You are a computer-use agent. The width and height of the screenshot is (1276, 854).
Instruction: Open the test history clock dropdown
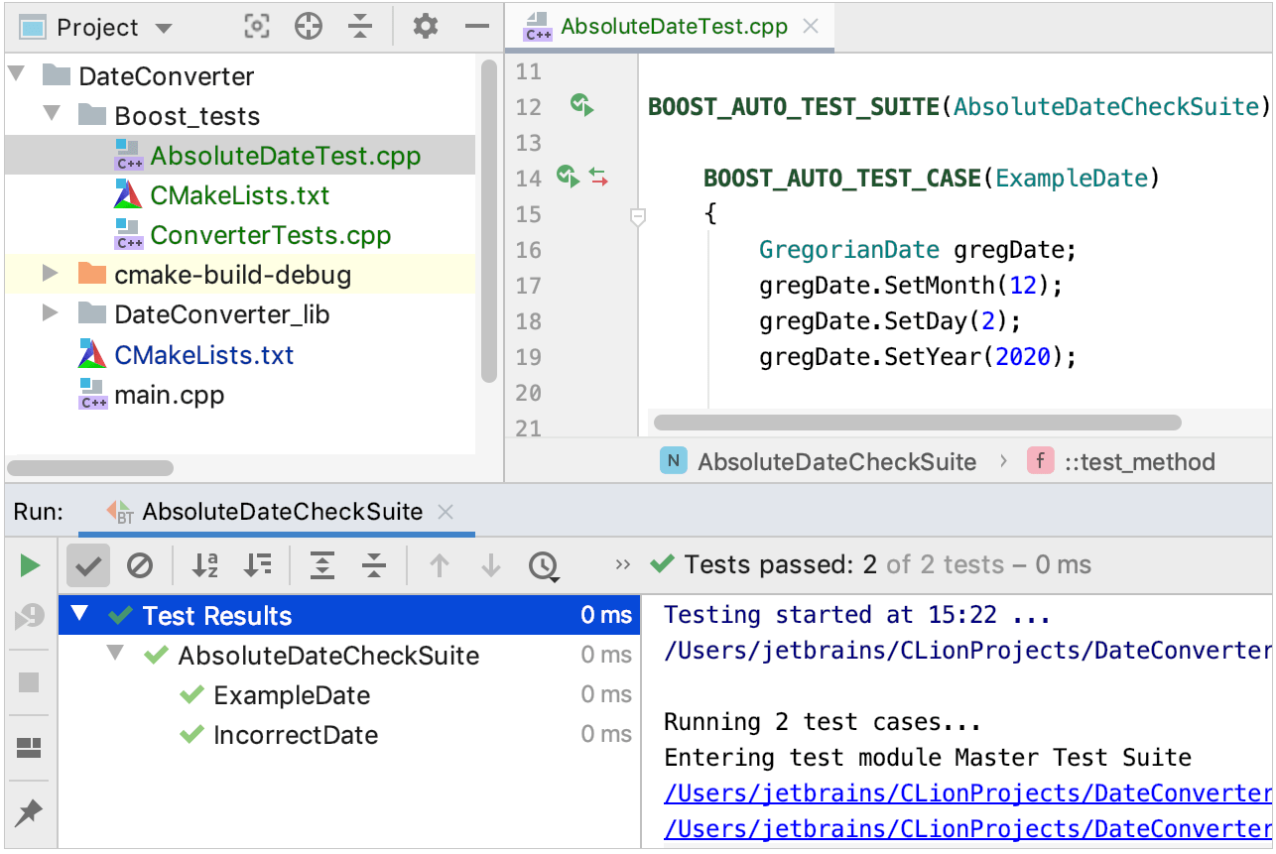pyautogui.click(x=543, y=566)
